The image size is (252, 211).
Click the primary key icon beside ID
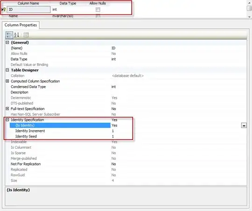pyautogui.click(x=4, y=9)
